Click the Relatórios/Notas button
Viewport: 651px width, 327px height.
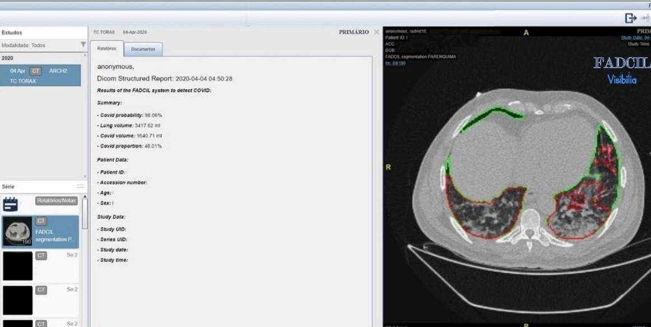pyautogui.click(x=57, y=201)
